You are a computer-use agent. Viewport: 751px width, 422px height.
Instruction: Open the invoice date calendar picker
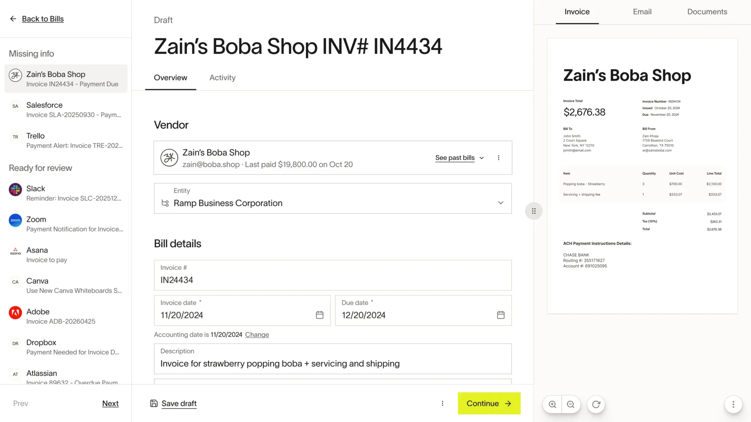320,315
